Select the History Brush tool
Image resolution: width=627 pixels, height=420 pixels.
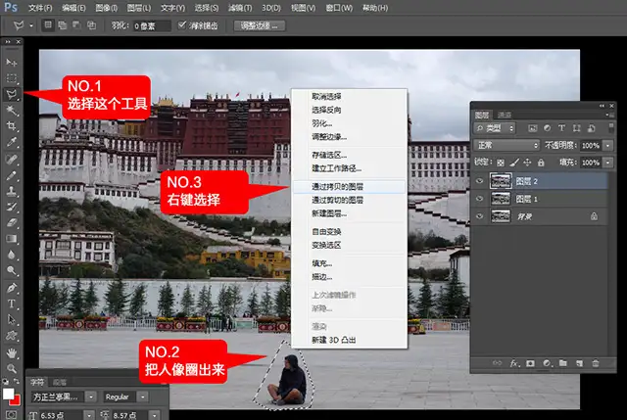coord(11,207)
